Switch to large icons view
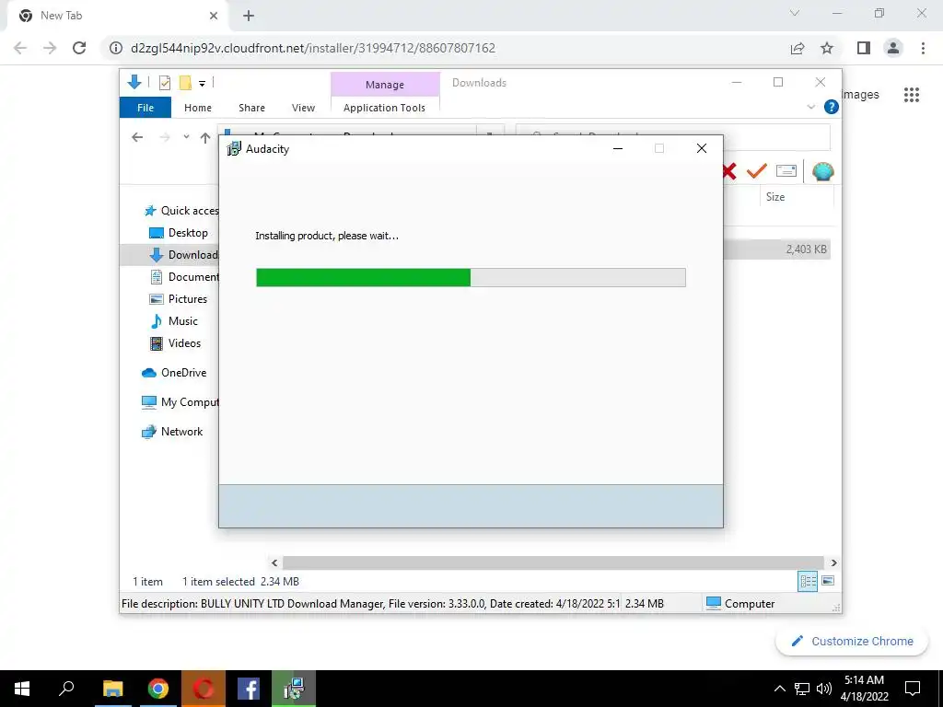Viewport: 943px width, 707px height. point(828,581)
